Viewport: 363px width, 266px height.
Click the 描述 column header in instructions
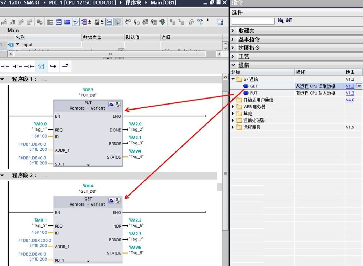click(x=320, y=72)
